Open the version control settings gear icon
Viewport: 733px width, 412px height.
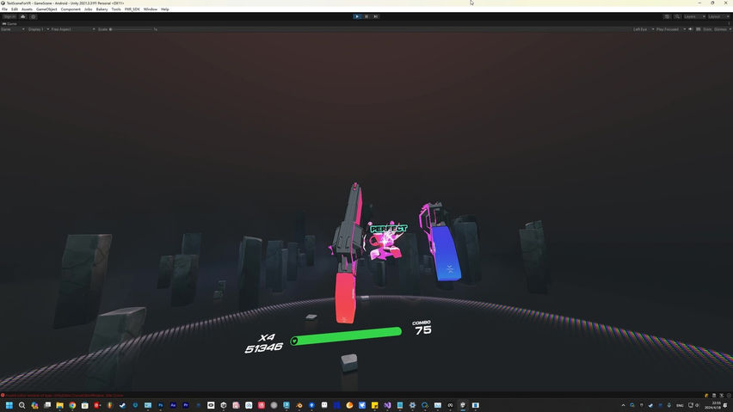click(x=34, y=17)
